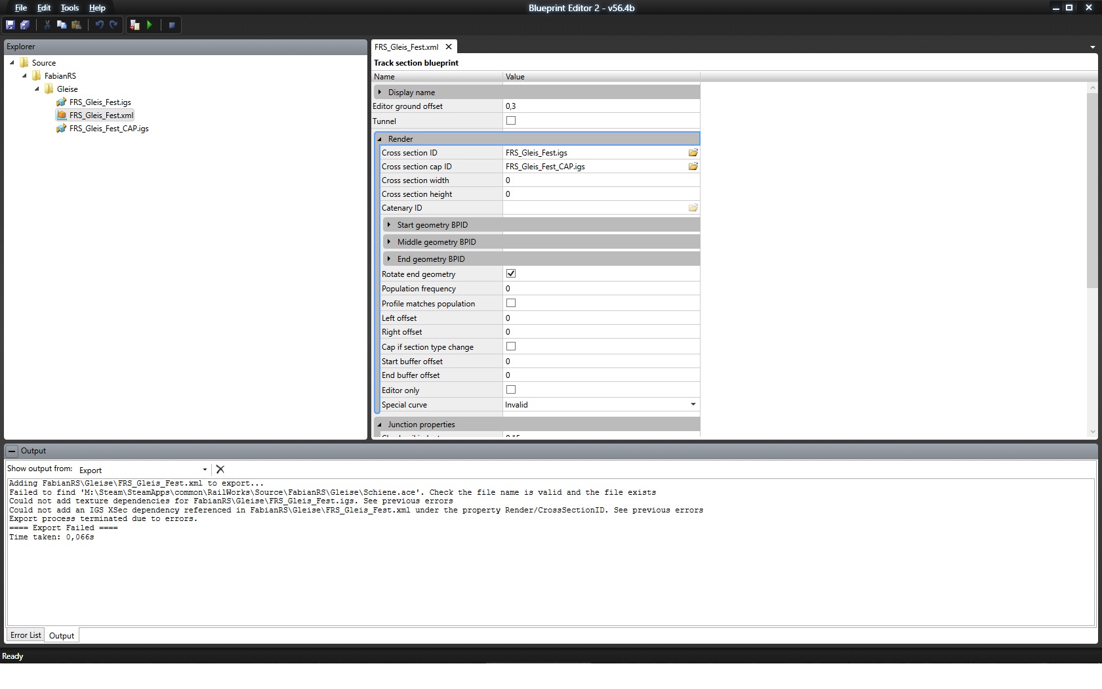This screenshot has width=1102, height=689.
Task: Open Show output from dropdown
Action: click(x=205, y=470)
